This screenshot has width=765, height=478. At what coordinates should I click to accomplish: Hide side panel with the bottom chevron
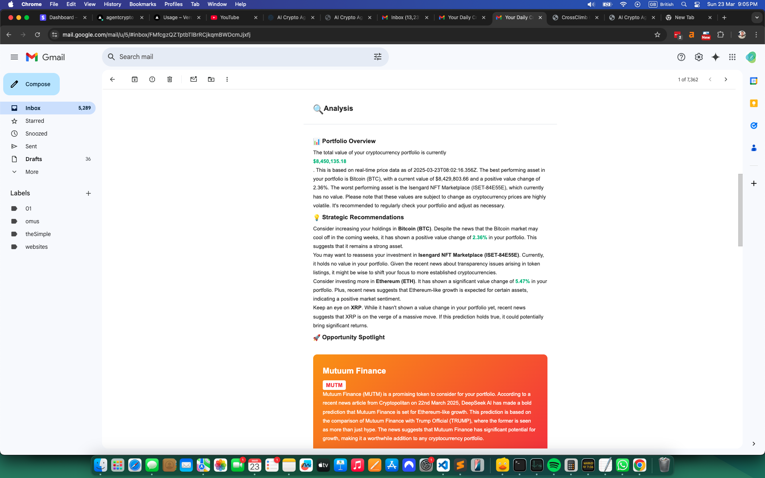[x=753, y=444]
